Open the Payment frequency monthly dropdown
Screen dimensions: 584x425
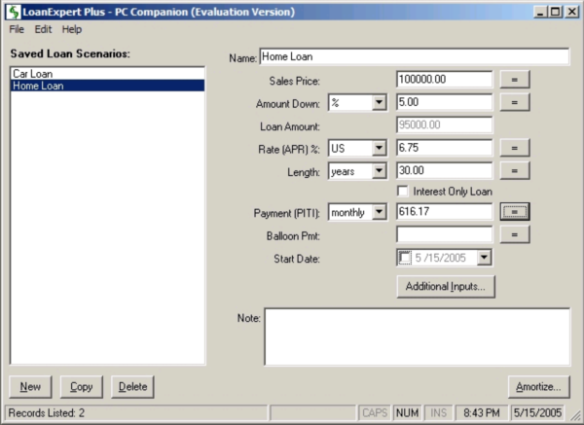[379, 212]
